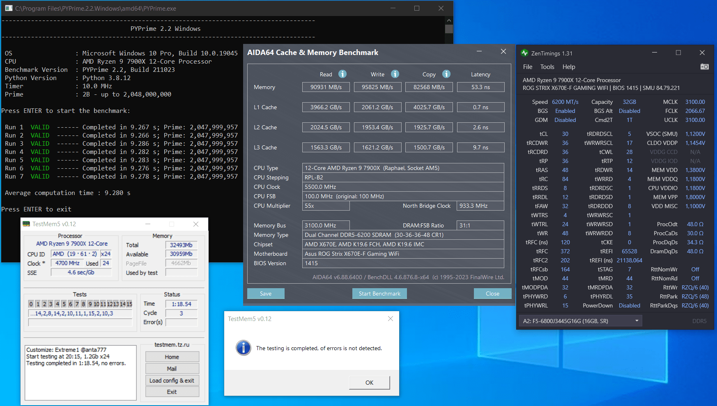Click the Write info icon in AIDA64
The height and width of the screenshot is (406, 717).
click(395, 74)
